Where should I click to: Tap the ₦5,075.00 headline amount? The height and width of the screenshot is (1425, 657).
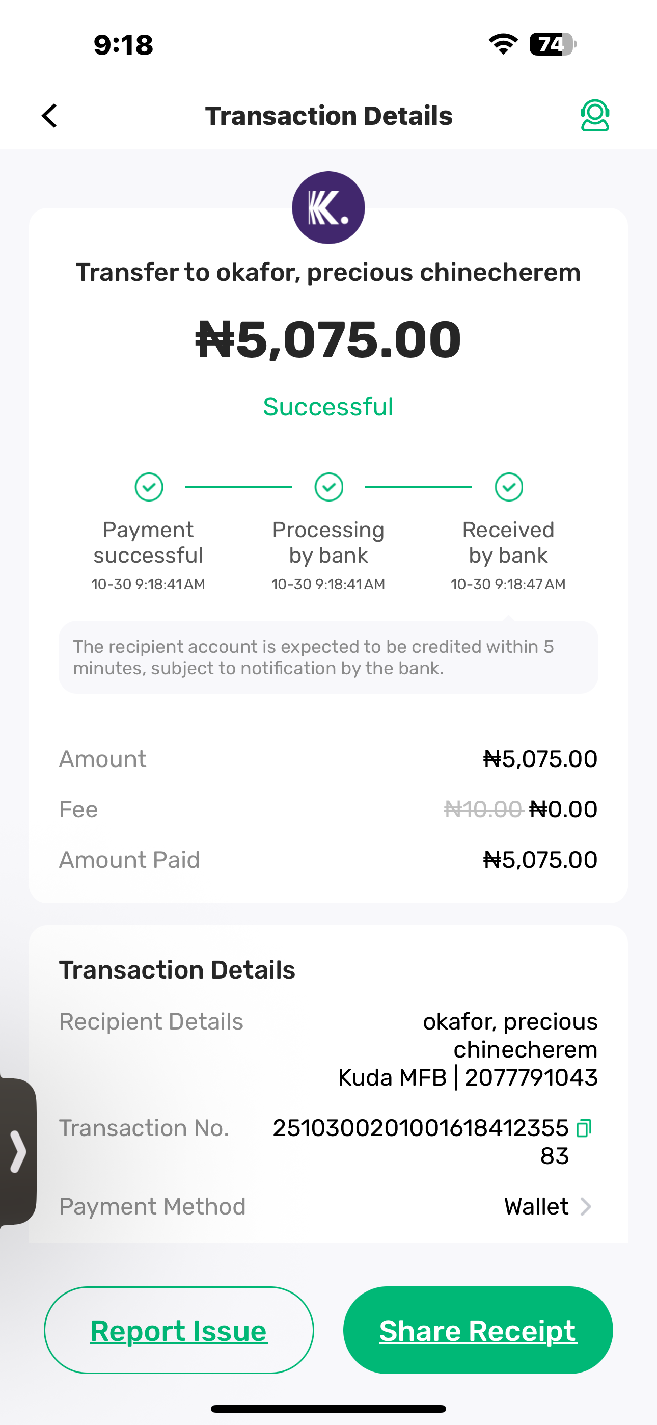tap(328, 339)
